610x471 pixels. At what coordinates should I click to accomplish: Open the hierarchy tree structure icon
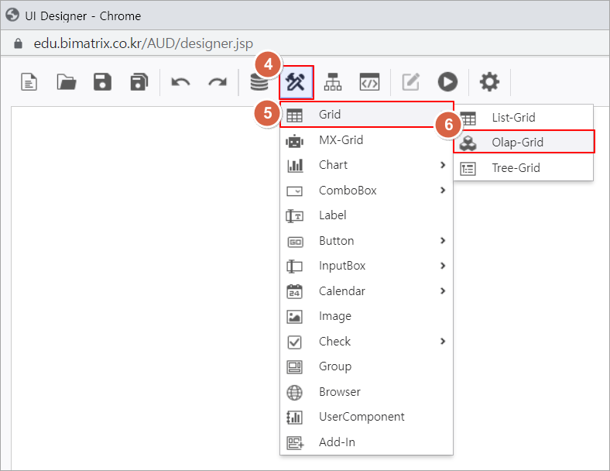click(333, 81)
